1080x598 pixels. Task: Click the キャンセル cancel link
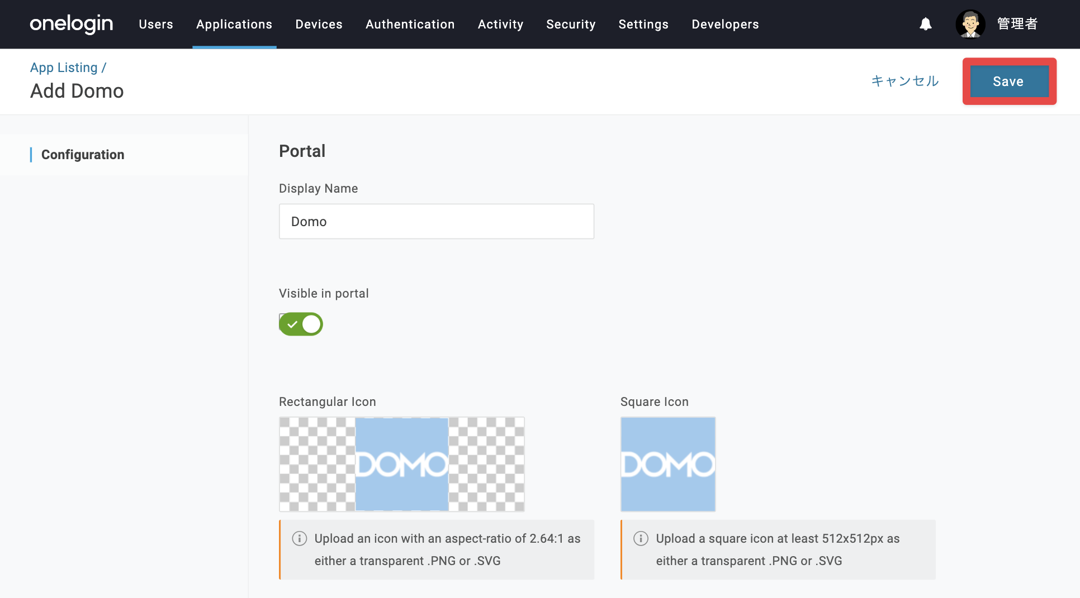pyautogui.click(x=905, y=81)
